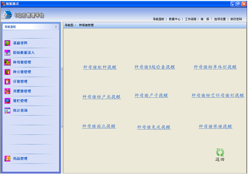Image resolution: width=248 pixels, height=174 pixels.
Task: Open 数据中心 in top menu
Action: 175,19
